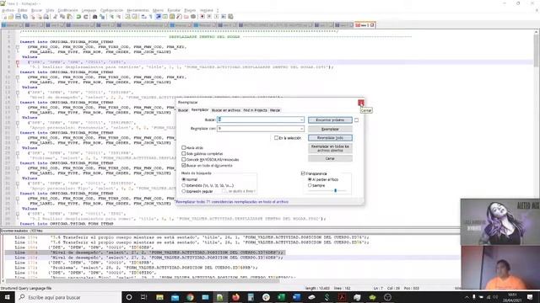The height and width of the screenshot is (303, 540).
Task: Open Word from the taskbar
Action: click(296, 297)
